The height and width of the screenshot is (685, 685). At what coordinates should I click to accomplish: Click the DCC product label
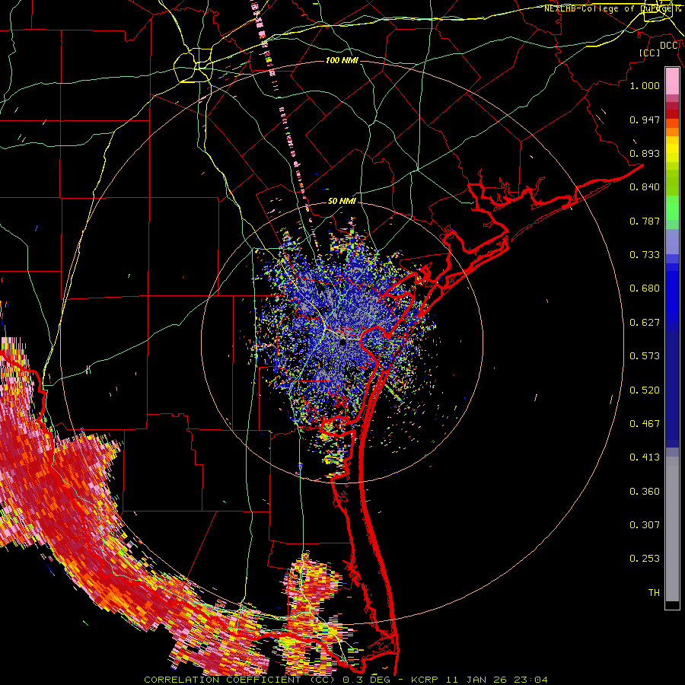click(x=668, y=45)
